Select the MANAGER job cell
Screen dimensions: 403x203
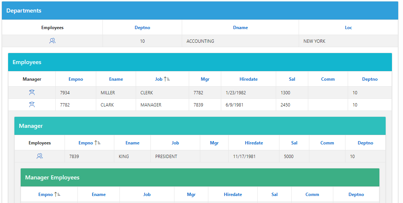tap(163, 105)
